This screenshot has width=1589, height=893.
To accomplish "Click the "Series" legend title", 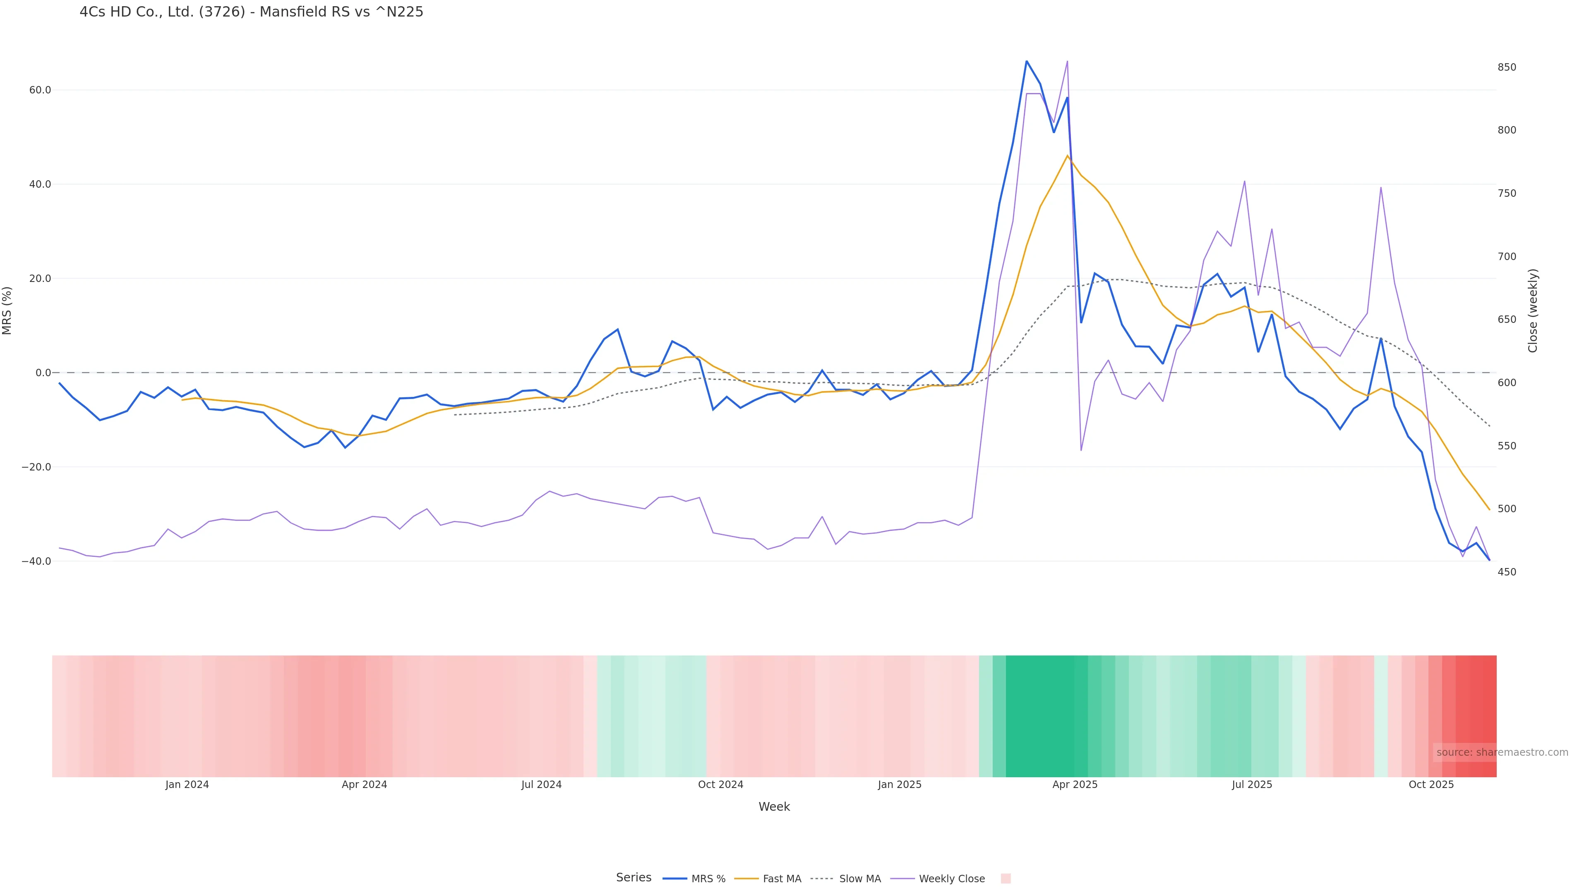I will (634, 878).
